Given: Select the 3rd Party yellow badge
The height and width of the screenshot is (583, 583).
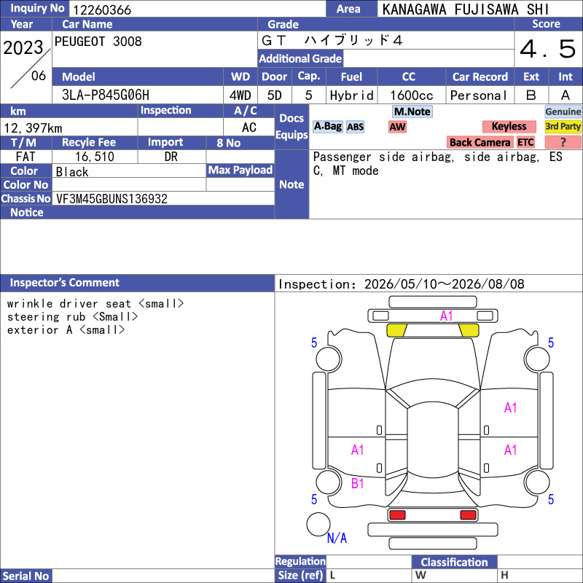Looking at the screenshot, I should (x=563, y=127).
